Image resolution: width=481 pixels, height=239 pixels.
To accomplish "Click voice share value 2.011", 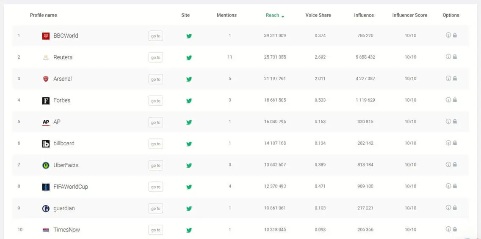I will point(320,79).
